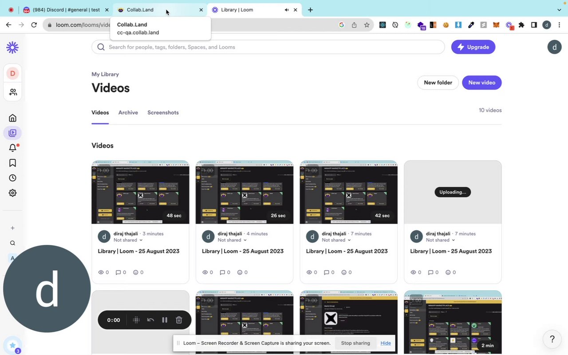Viewport: 568px width, 355px height.
Task: Delete recording with trash icon
Action: 179,320
